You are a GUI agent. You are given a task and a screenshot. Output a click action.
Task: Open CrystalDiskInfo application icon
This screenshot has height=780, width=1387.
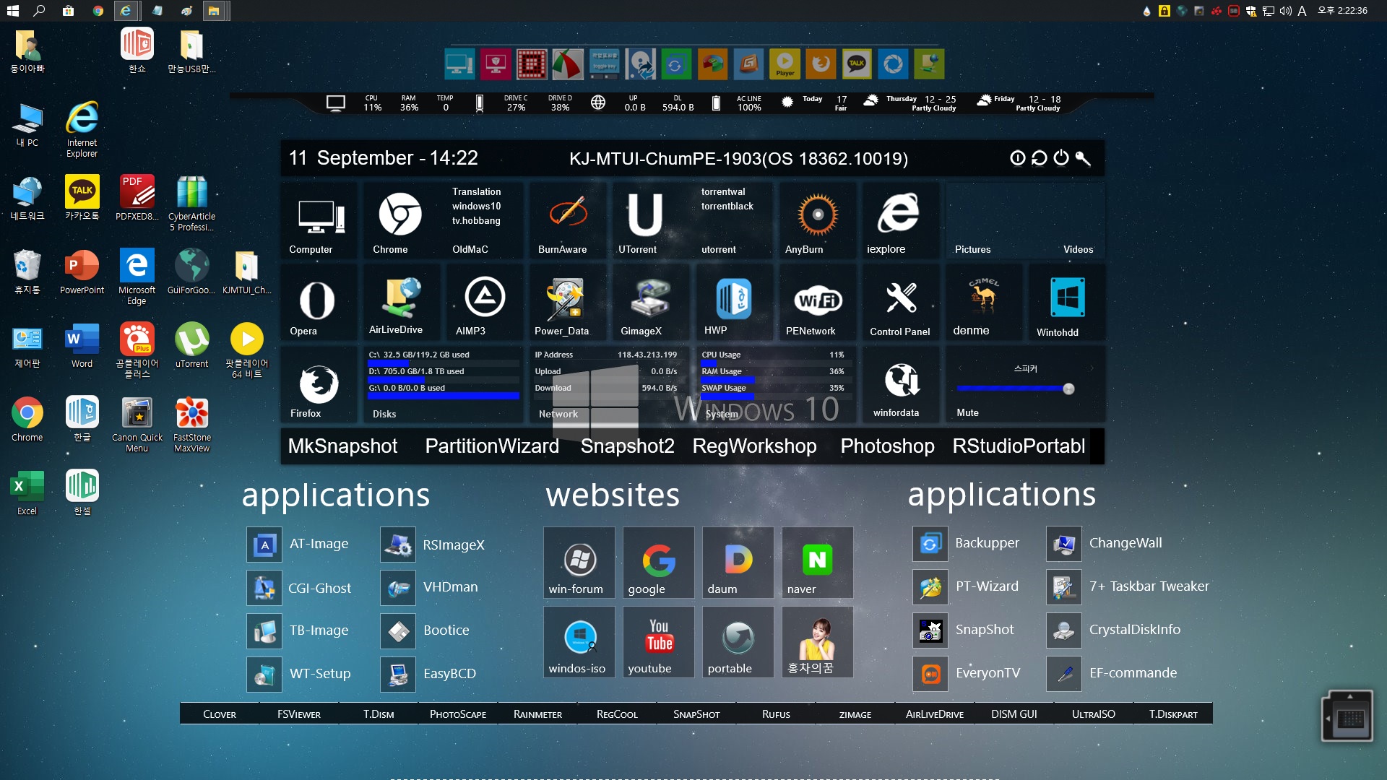click(1064, 630)
